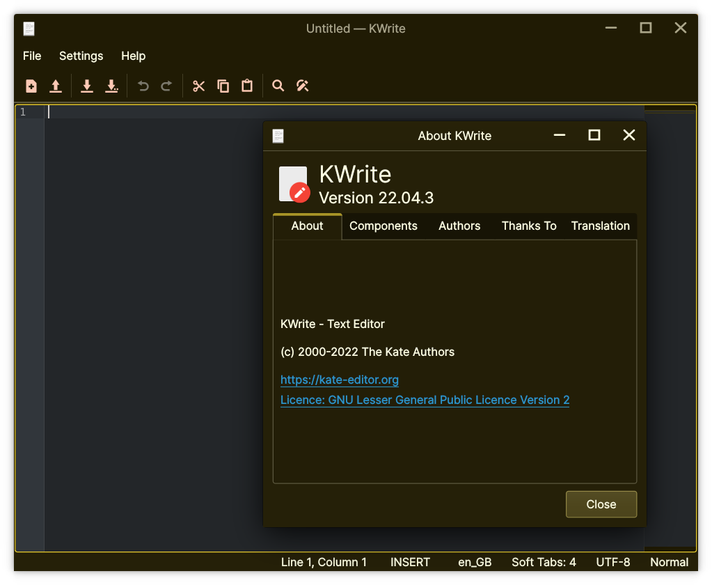712x585 pixels.
Task: Click the Redo arrow icon
Action: coord(166,86)
